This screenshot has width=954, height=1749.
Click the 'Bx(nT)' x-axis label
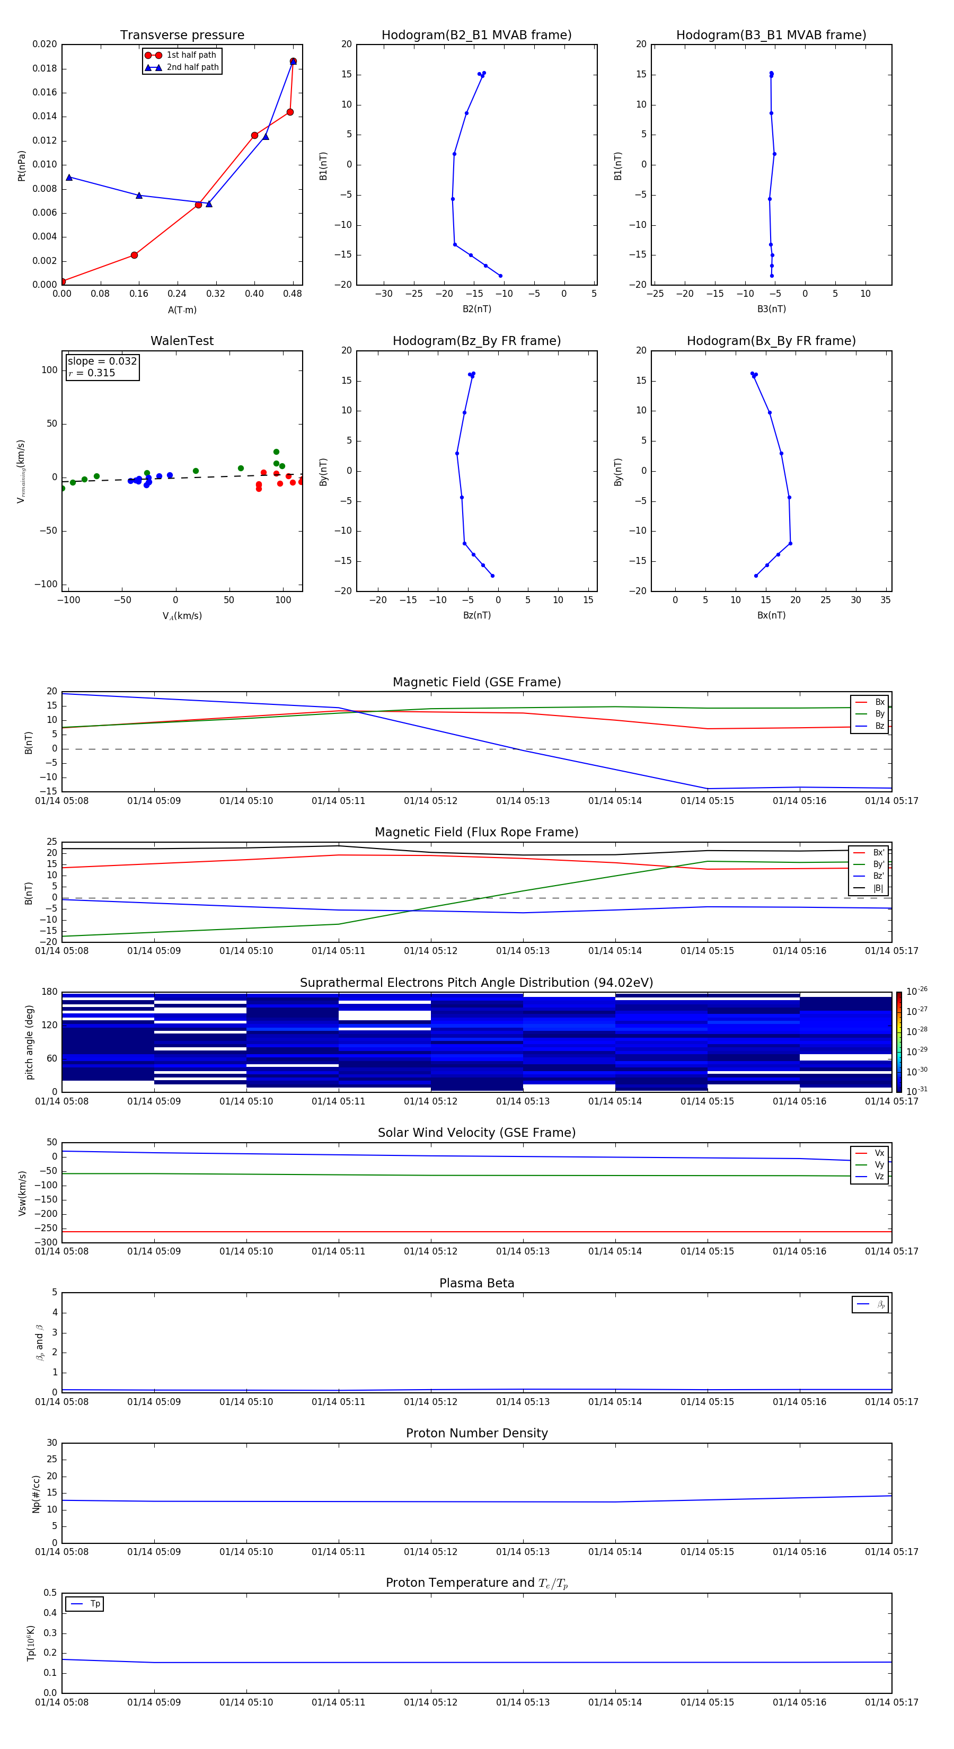pyautogui.click(x=771, y=615)
